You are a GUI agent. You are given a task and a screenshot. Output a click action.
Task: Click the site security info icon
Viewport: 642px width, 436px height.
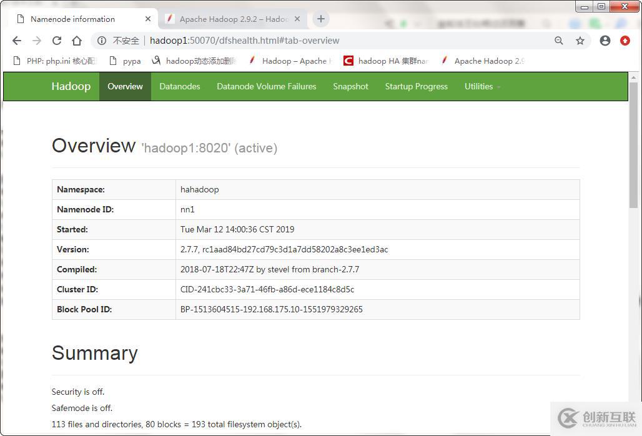tap(102, 41)
